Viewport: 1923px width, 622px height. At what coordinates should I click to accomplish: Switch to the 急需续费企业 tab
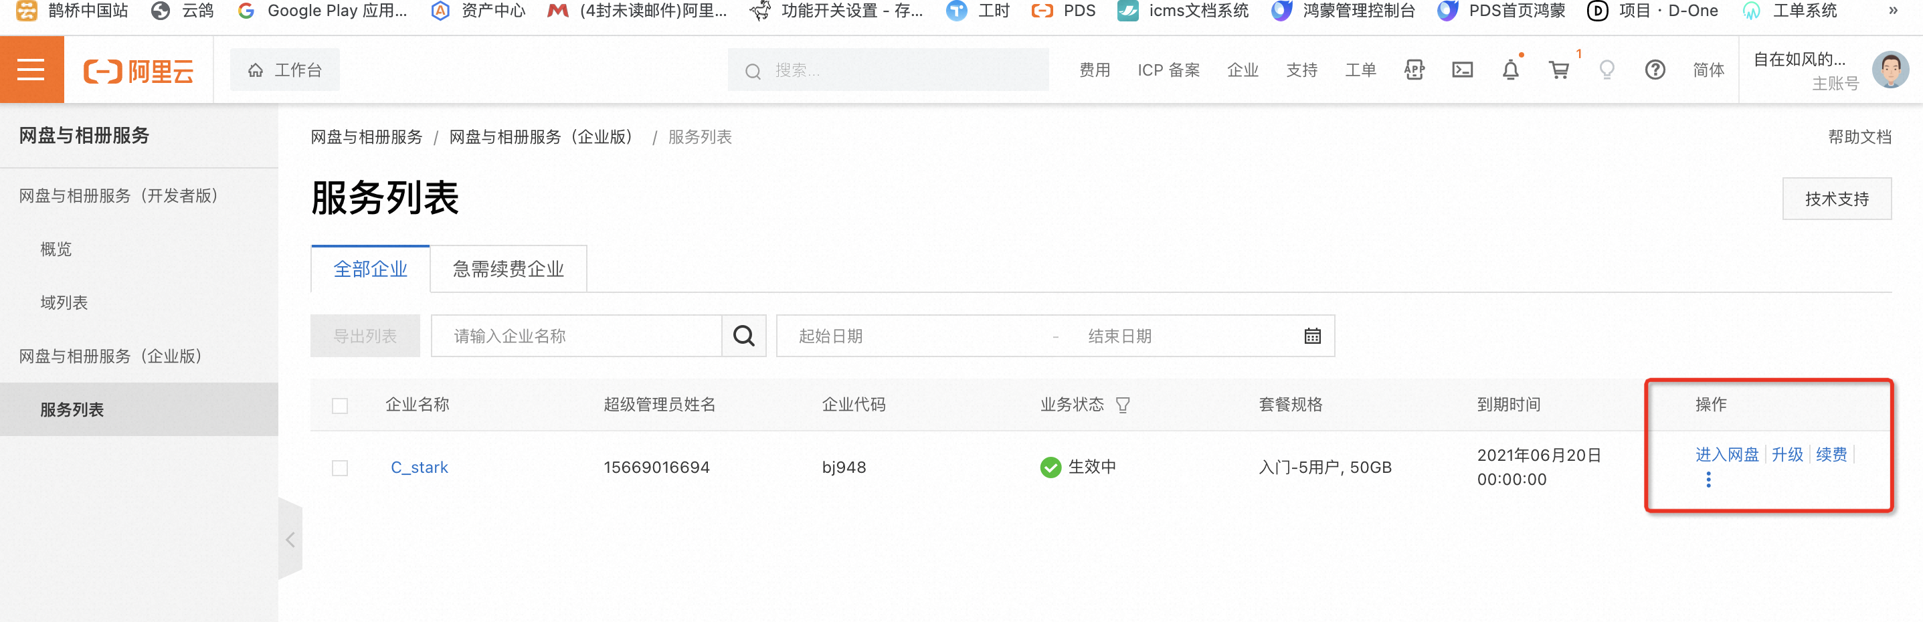point(509,270)
